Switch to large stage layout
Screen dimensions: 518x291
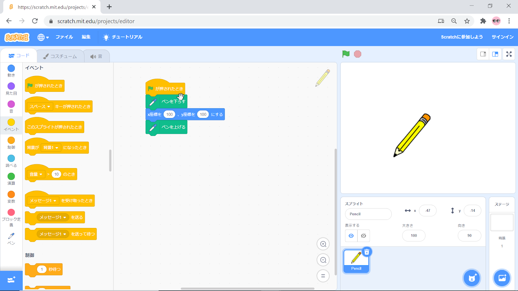495,54
